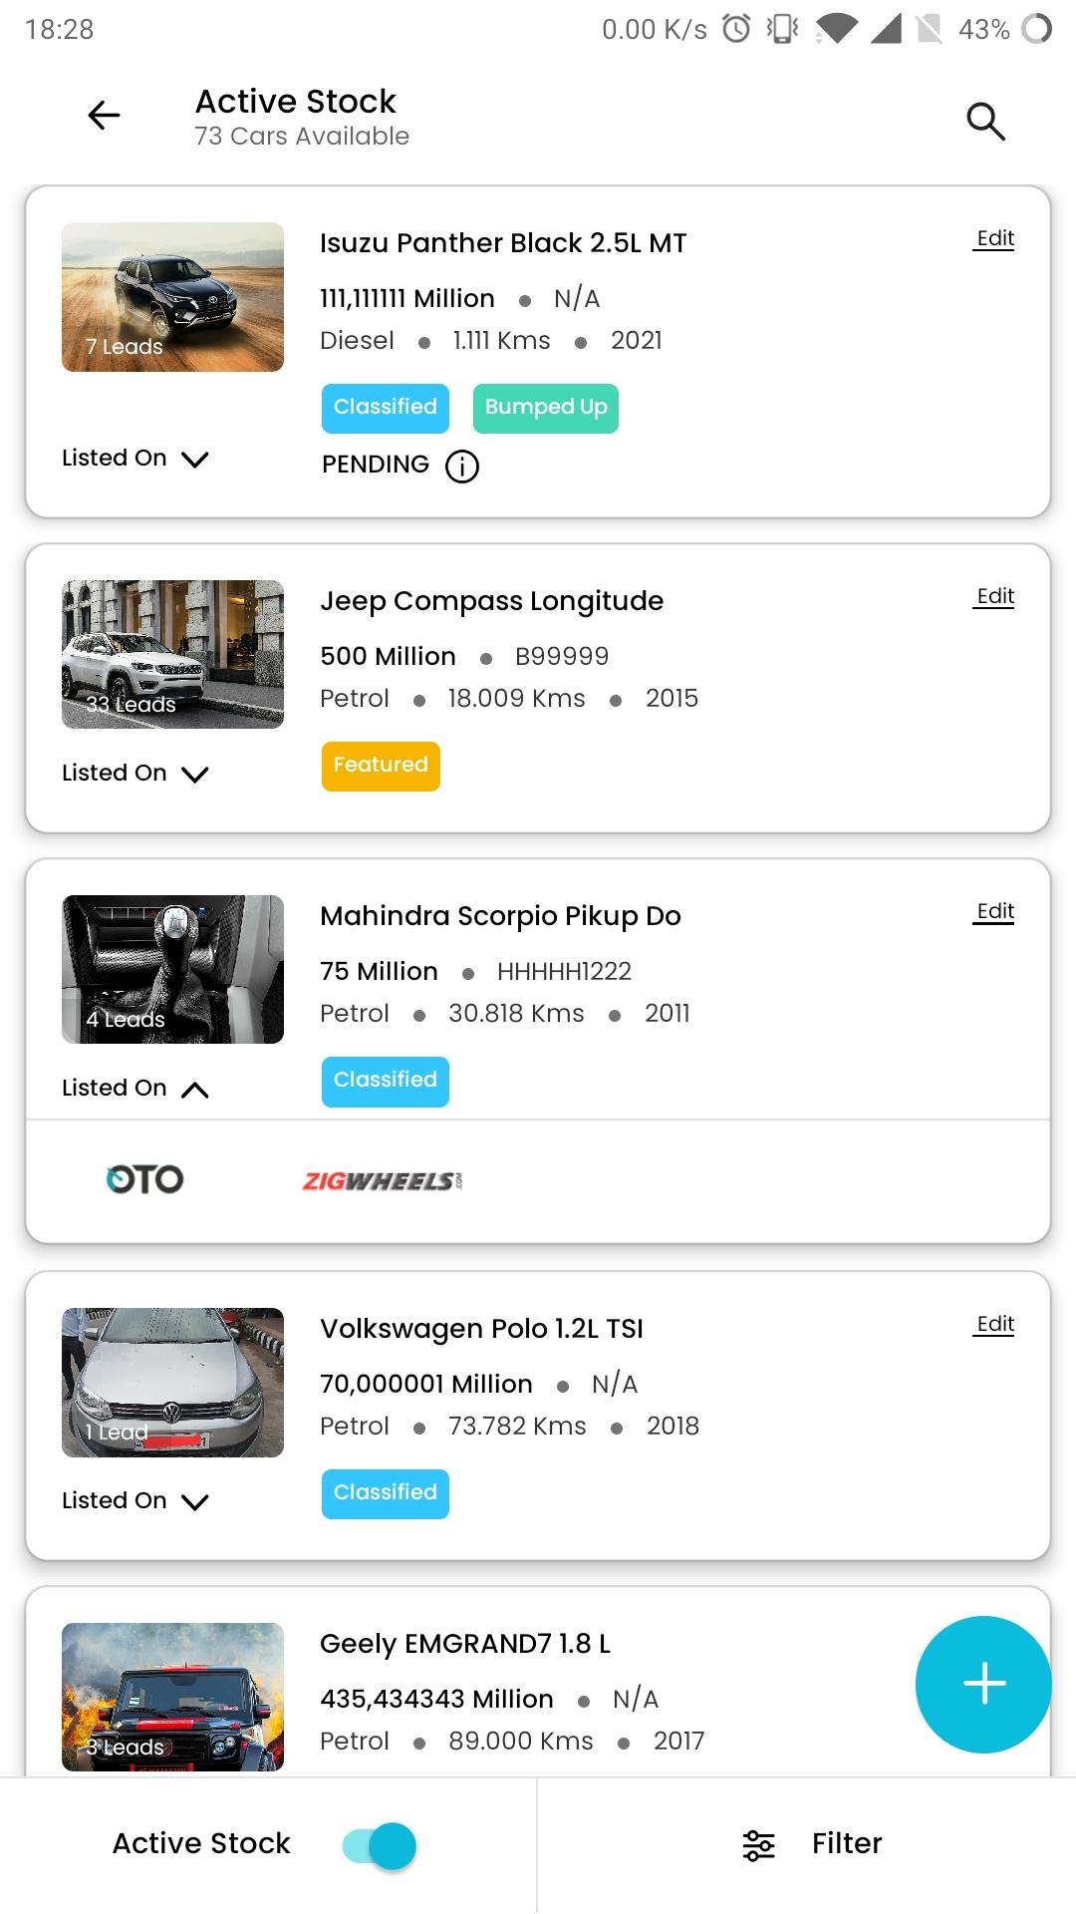Tap the PENDING info icon

pos(462,466)
